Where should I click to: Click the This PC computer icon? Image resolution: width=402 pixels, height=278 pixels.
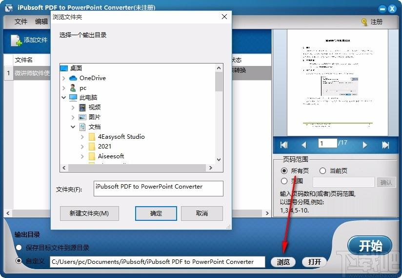click(73, 98)
